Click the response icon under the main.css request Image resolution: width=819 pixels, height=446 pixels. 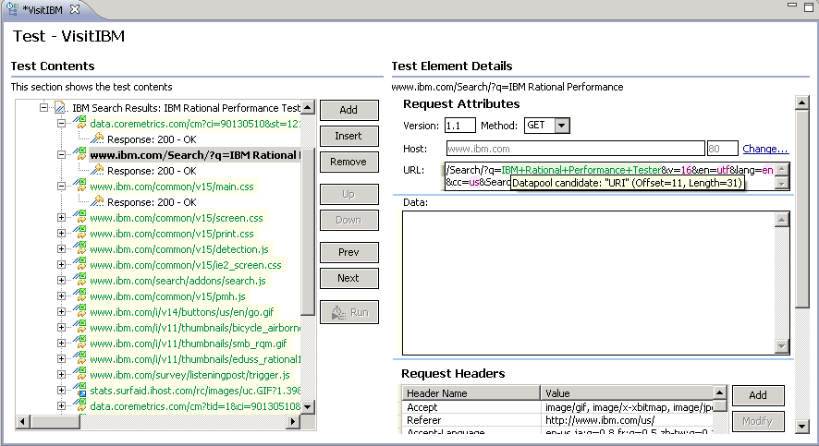(97, 201)
